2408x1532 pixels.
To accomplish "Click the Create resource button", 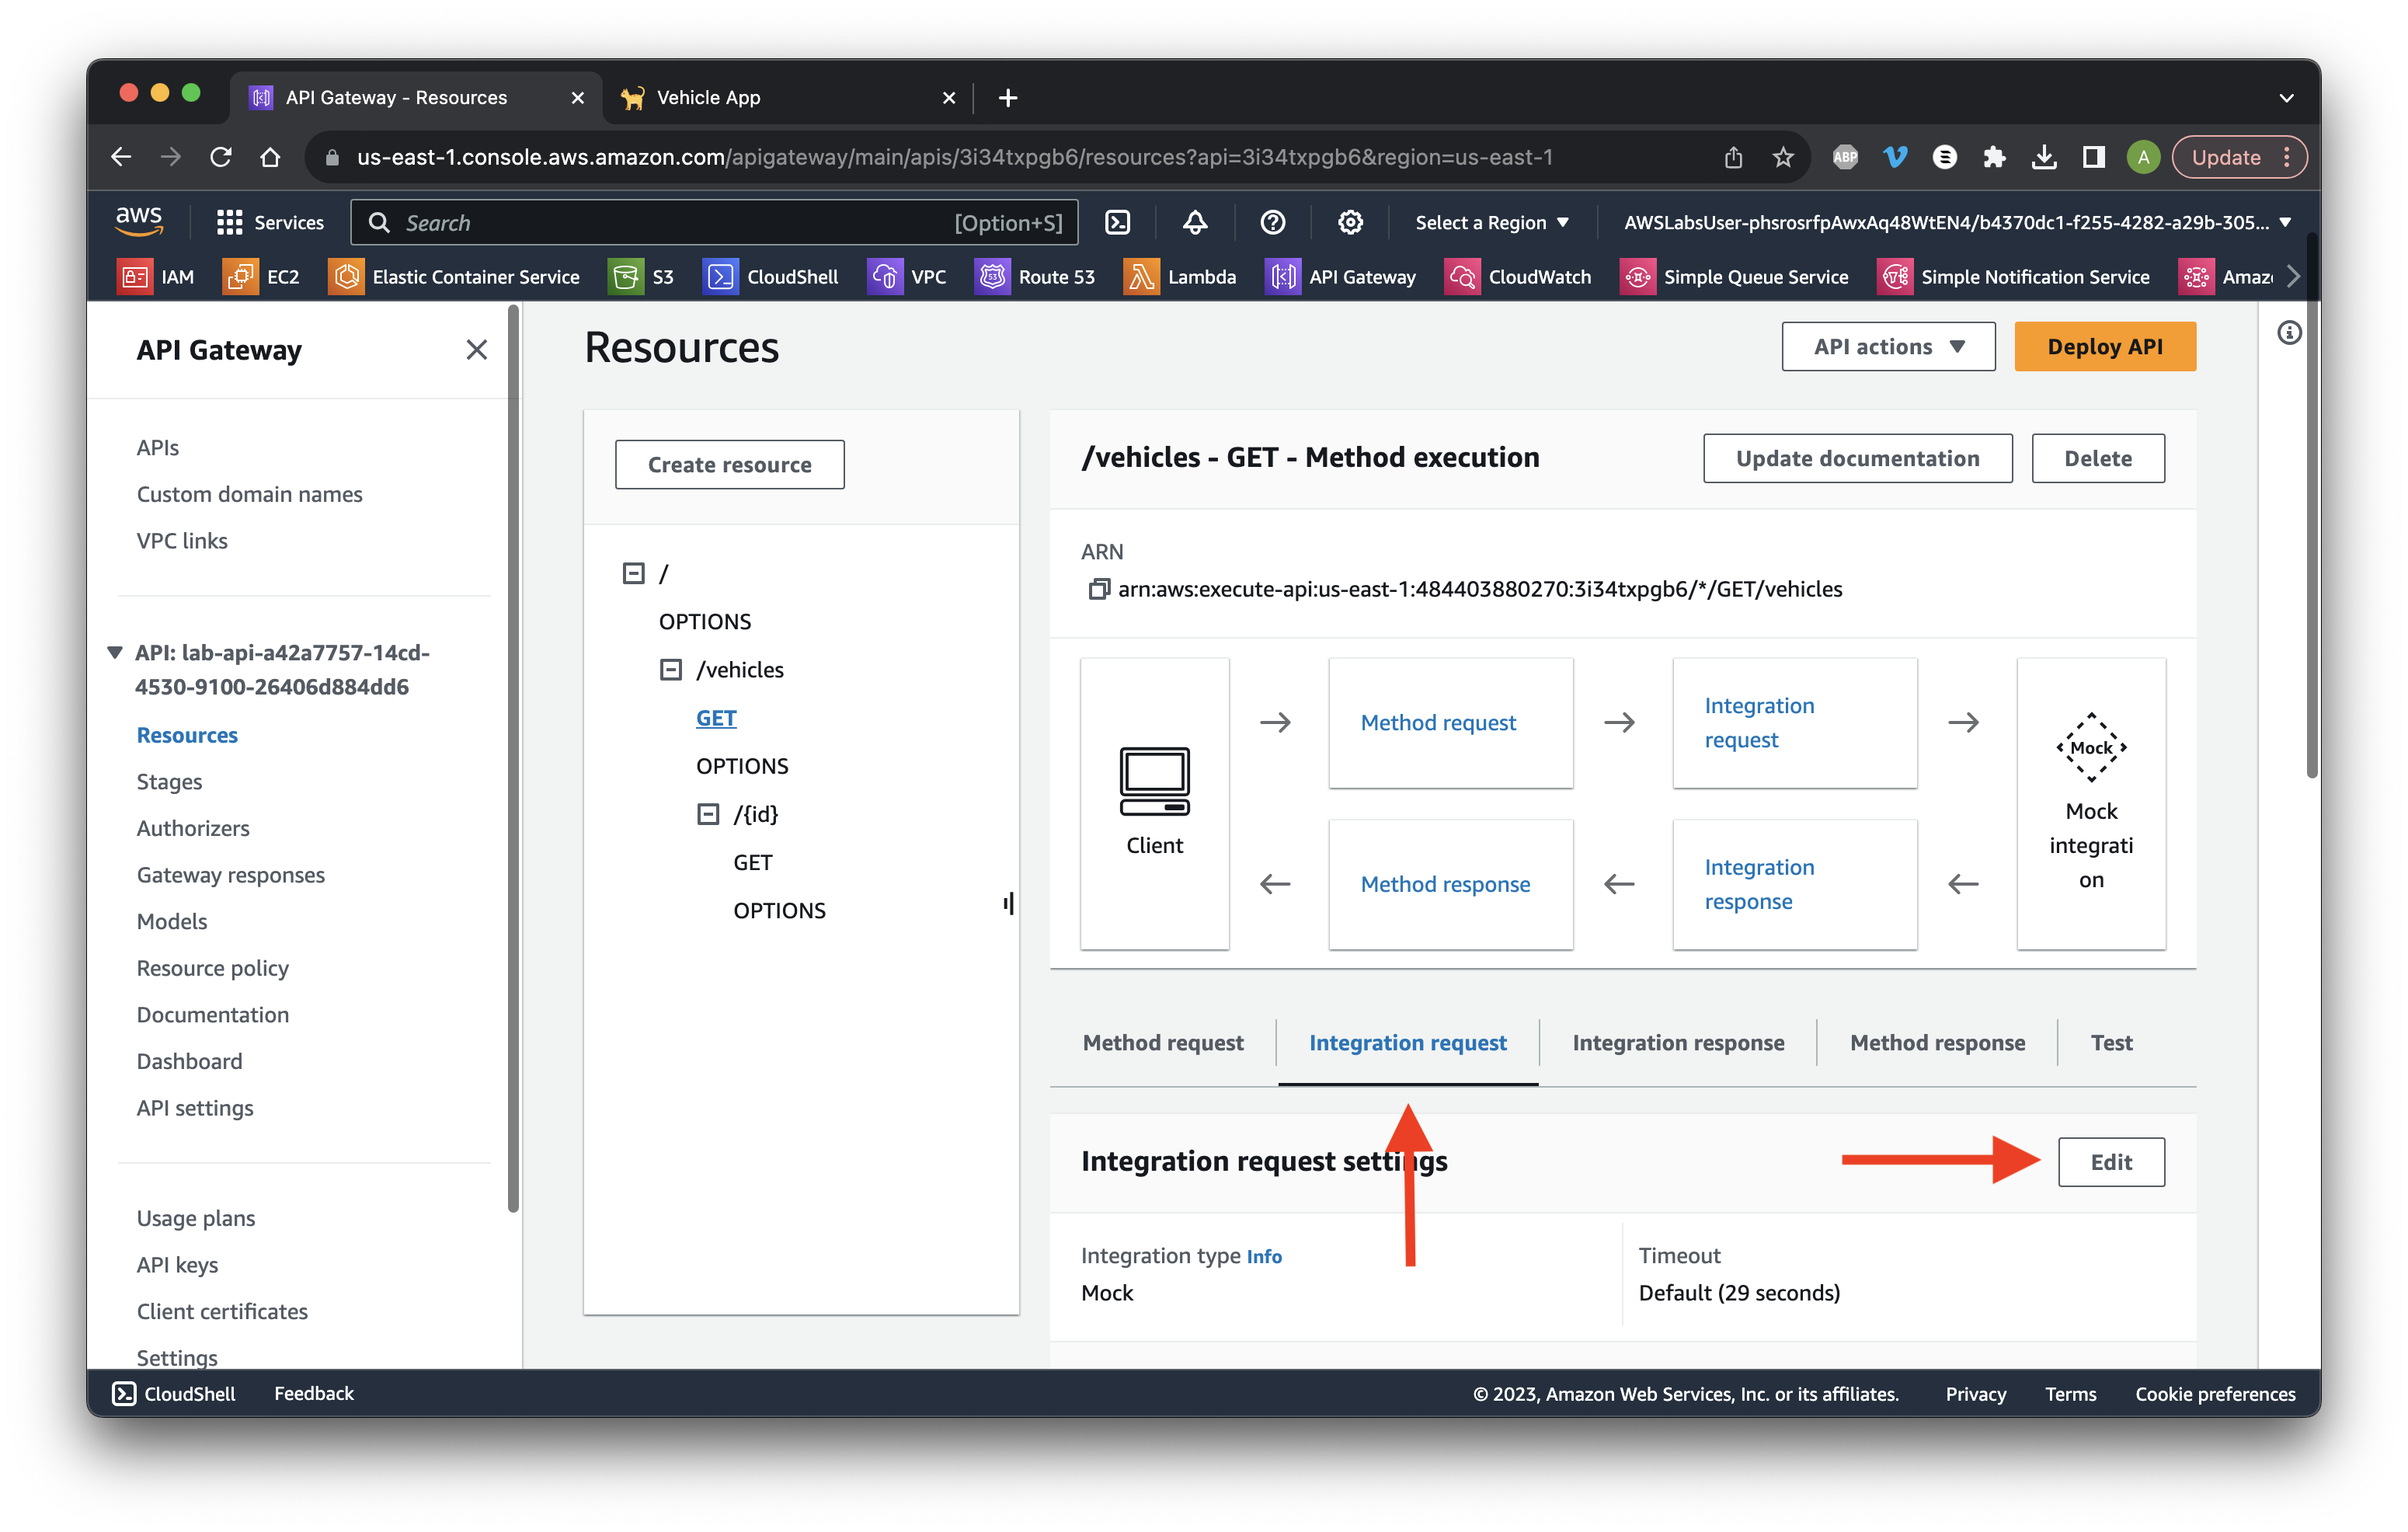I will (729, 464).
